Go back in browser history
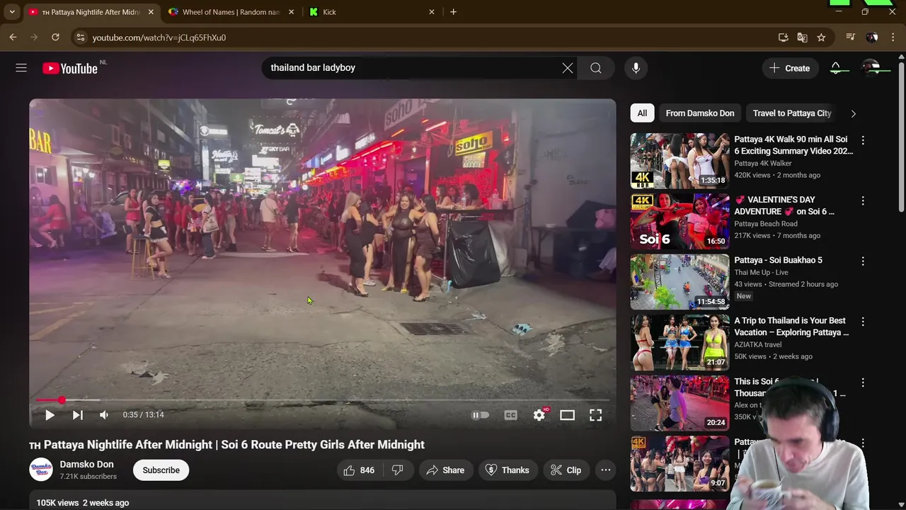 point(13,38)
